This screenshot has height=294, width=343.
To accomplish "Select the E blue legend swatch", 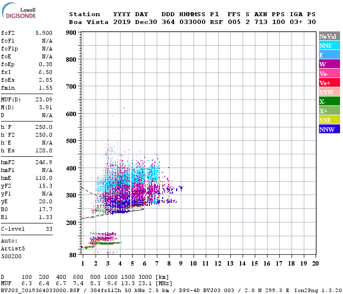I will 329,55.
